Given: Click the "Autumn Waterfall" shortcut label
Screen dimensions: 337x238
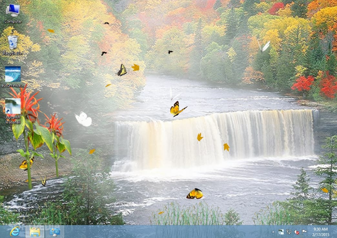Looking at the screenshot, I should click(13, 120).
